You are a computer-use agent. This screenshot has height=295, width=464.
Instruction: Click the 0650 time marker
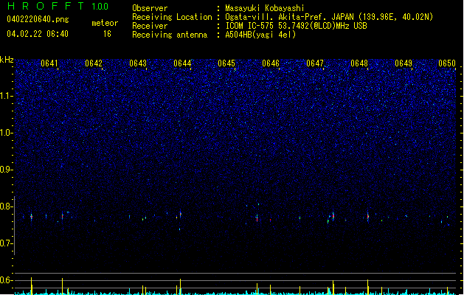click(447, 63)
